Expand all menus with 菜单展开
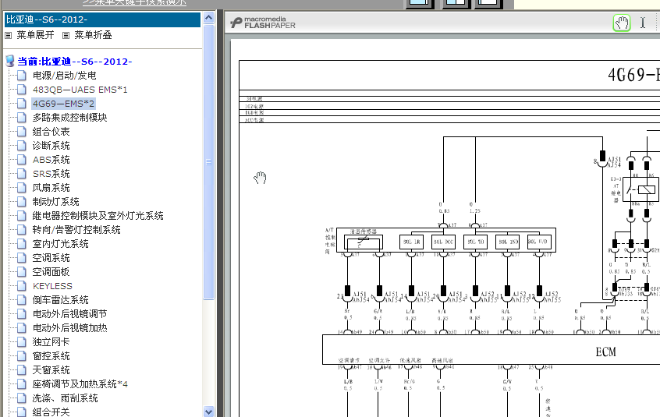660x417 pixels. coord(35,35)
